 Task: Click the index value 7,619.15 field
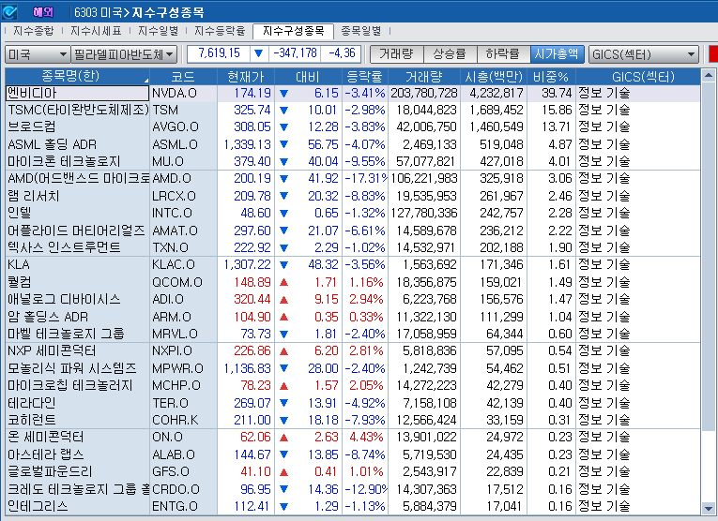[219, 53]
